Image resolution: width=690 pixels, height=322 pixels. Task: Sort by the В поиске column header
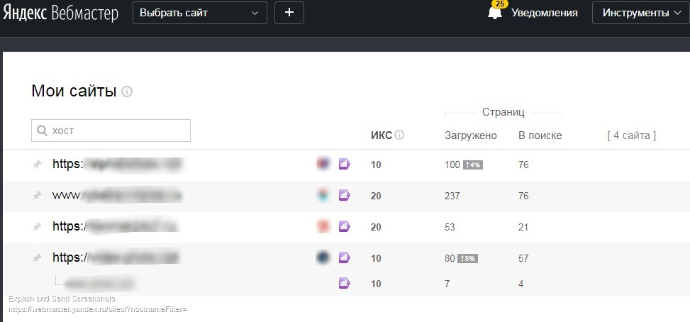click(x=540, y=135)
